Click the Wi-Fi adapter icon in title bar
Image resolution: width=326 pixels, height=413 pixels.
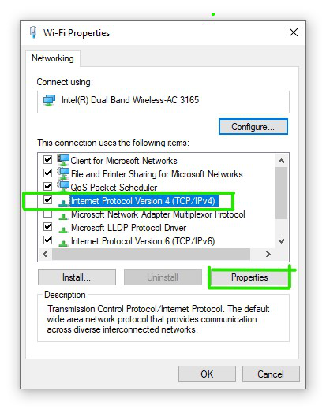coord(33,32)
